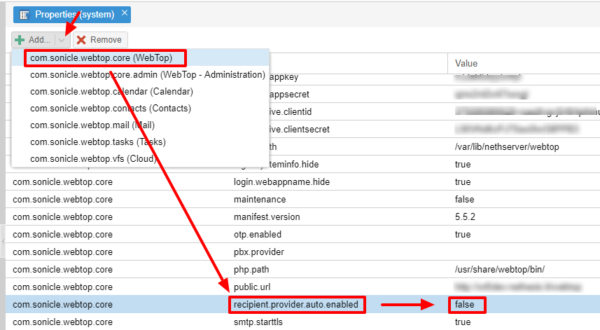
Task: Choose com.sonicle.webtop.vfs (Cloud) menu entry
Action: tap(140, 158)
